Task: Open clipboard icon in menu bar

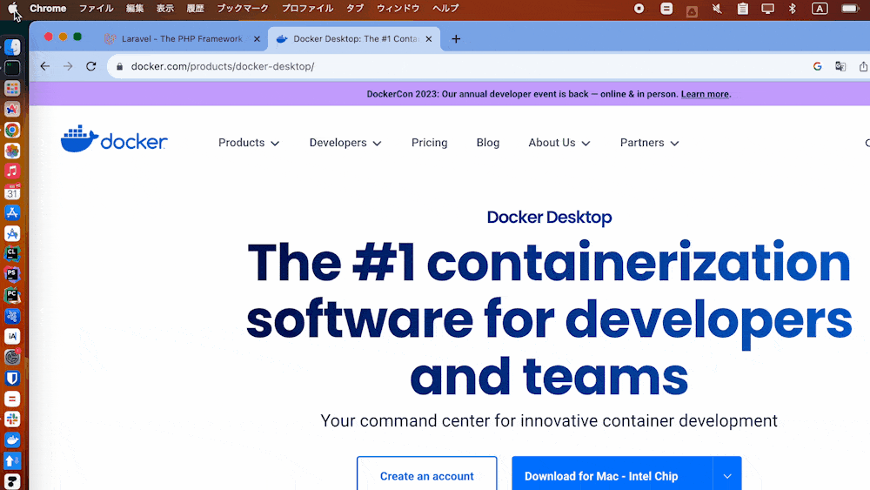Action: click(x=742, y=9)
